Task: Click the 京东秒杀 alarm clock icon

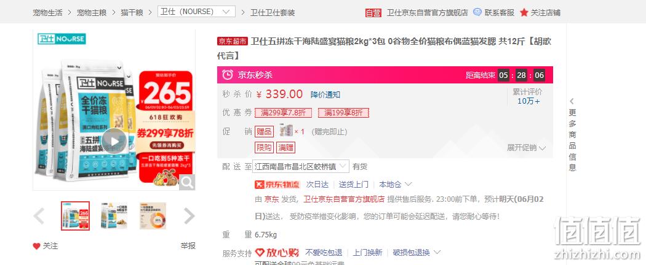Action: pyautogui.click(x=228, y=75)
